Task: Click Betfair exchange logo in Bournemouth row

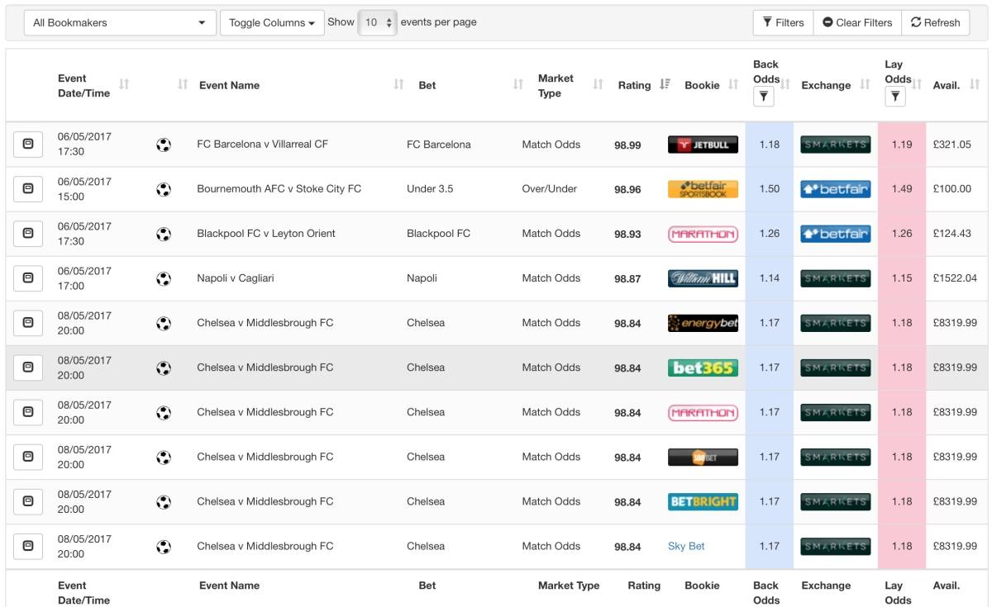Action: click(835, 189)
